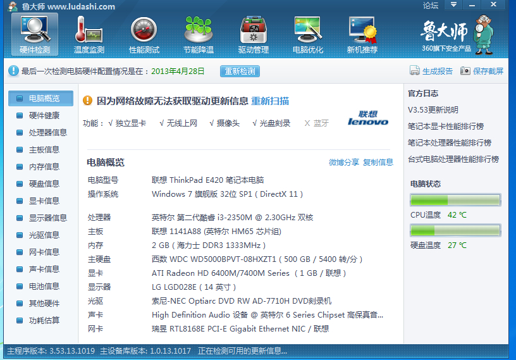Click the 2013年4月28日 detection date
Screen dimensions: 516x360
pos(178,71)
